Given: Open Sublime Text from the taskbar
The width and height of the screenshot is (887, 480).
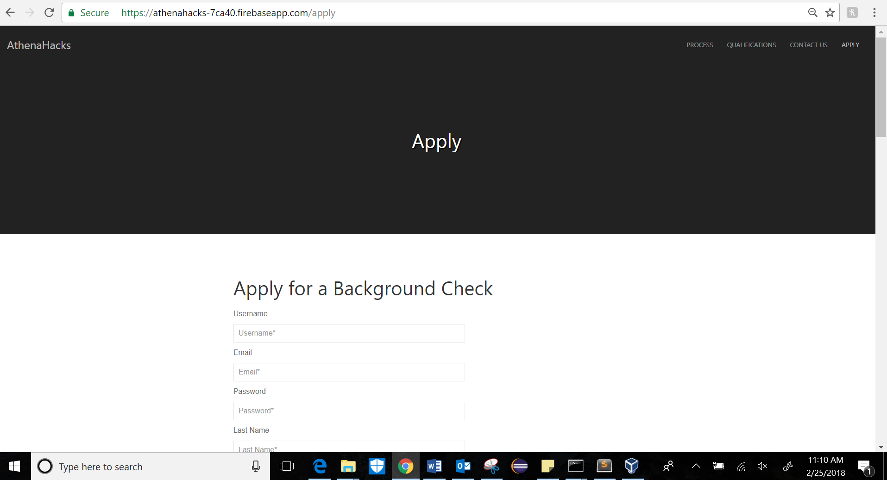Looking at the screenshot, I should pos(604,466).
